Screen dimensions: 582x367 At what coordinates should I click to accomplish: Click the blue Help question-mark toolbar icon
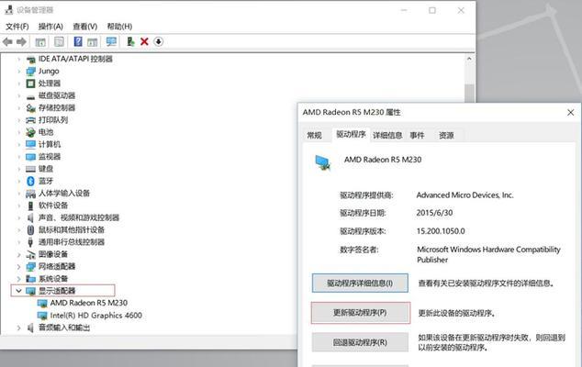(78, 41)
